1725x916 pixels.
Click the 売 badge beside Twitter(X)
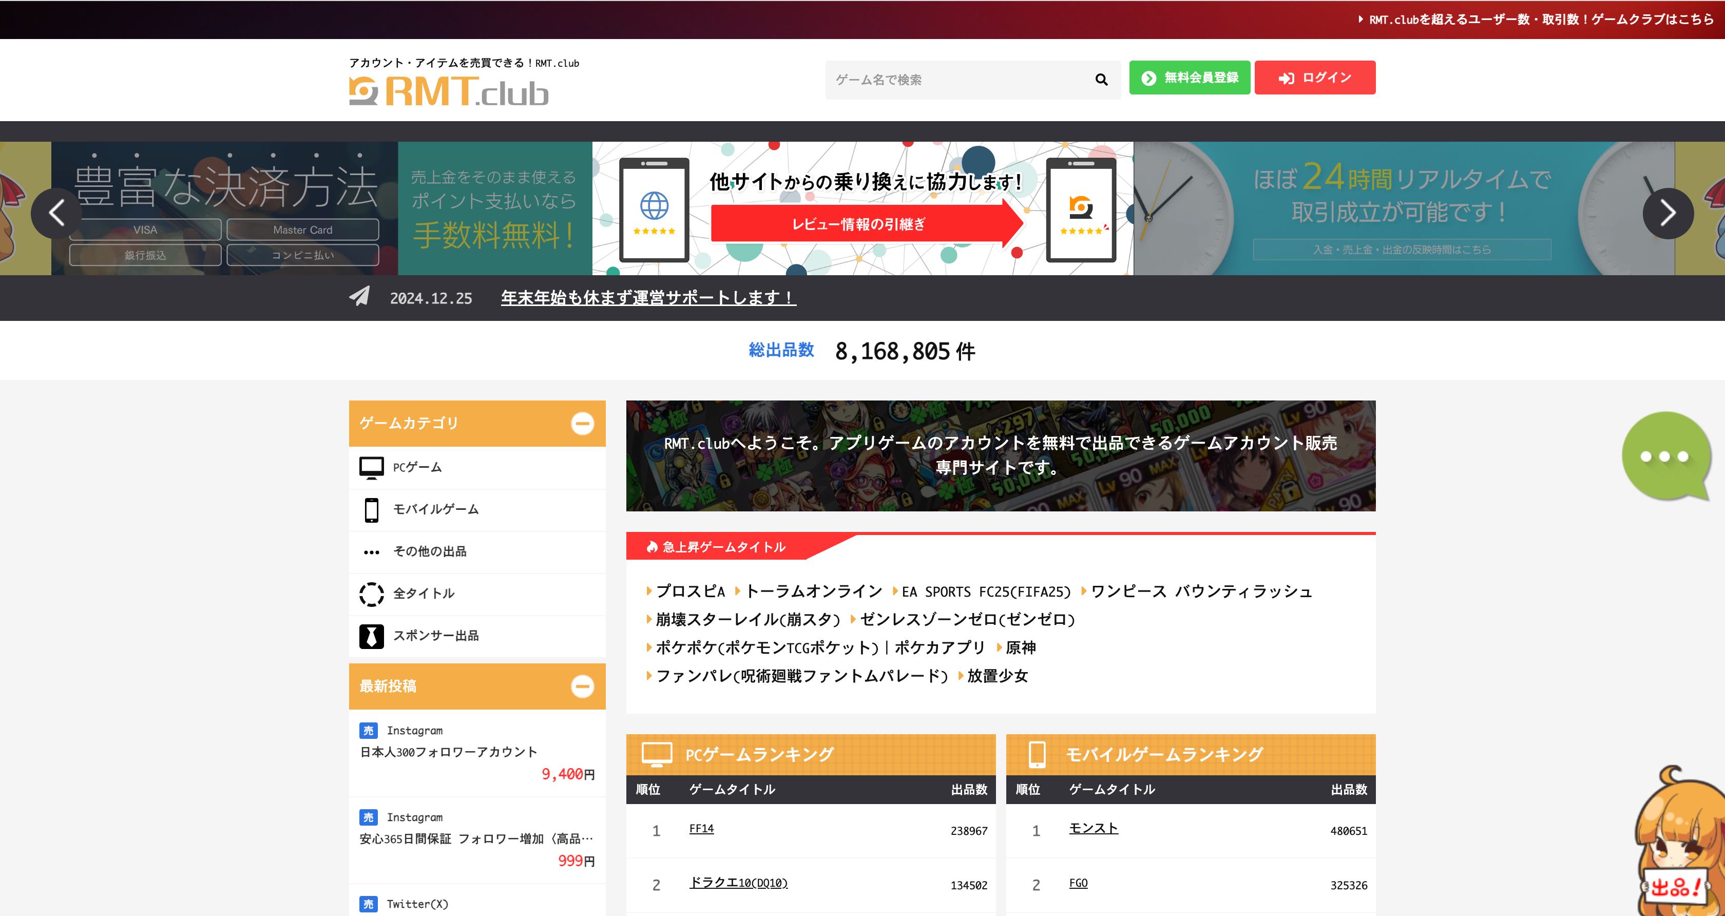(368, 904)
